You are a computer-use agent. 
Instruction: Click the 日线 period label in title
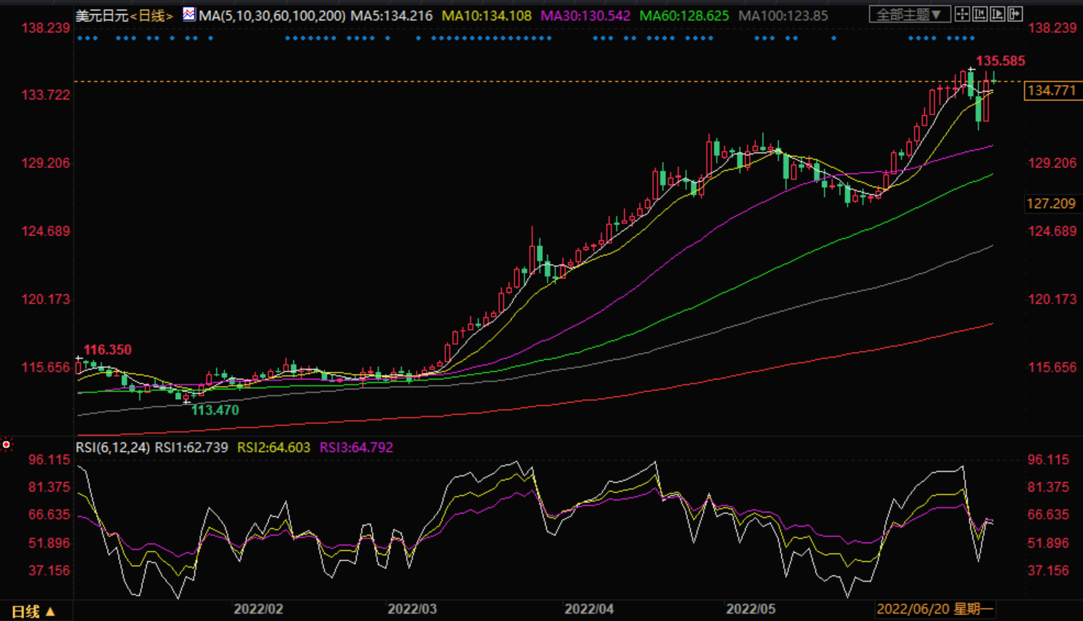click(x=152, y=15)
